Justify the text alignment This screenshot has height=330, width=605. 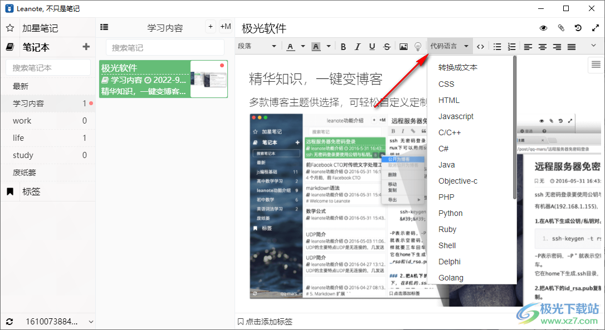pyautogui.click(x=572, y=47)
